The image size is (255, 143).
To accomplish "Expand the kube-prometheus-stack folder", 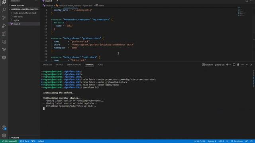I will pyautogui.click(x=24, y=13).
